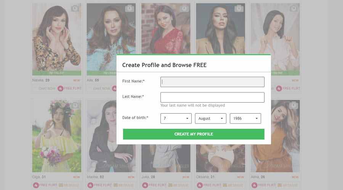
Task: Click the Free Flirt flame icon under Olga
Action: tap(36, 185)
